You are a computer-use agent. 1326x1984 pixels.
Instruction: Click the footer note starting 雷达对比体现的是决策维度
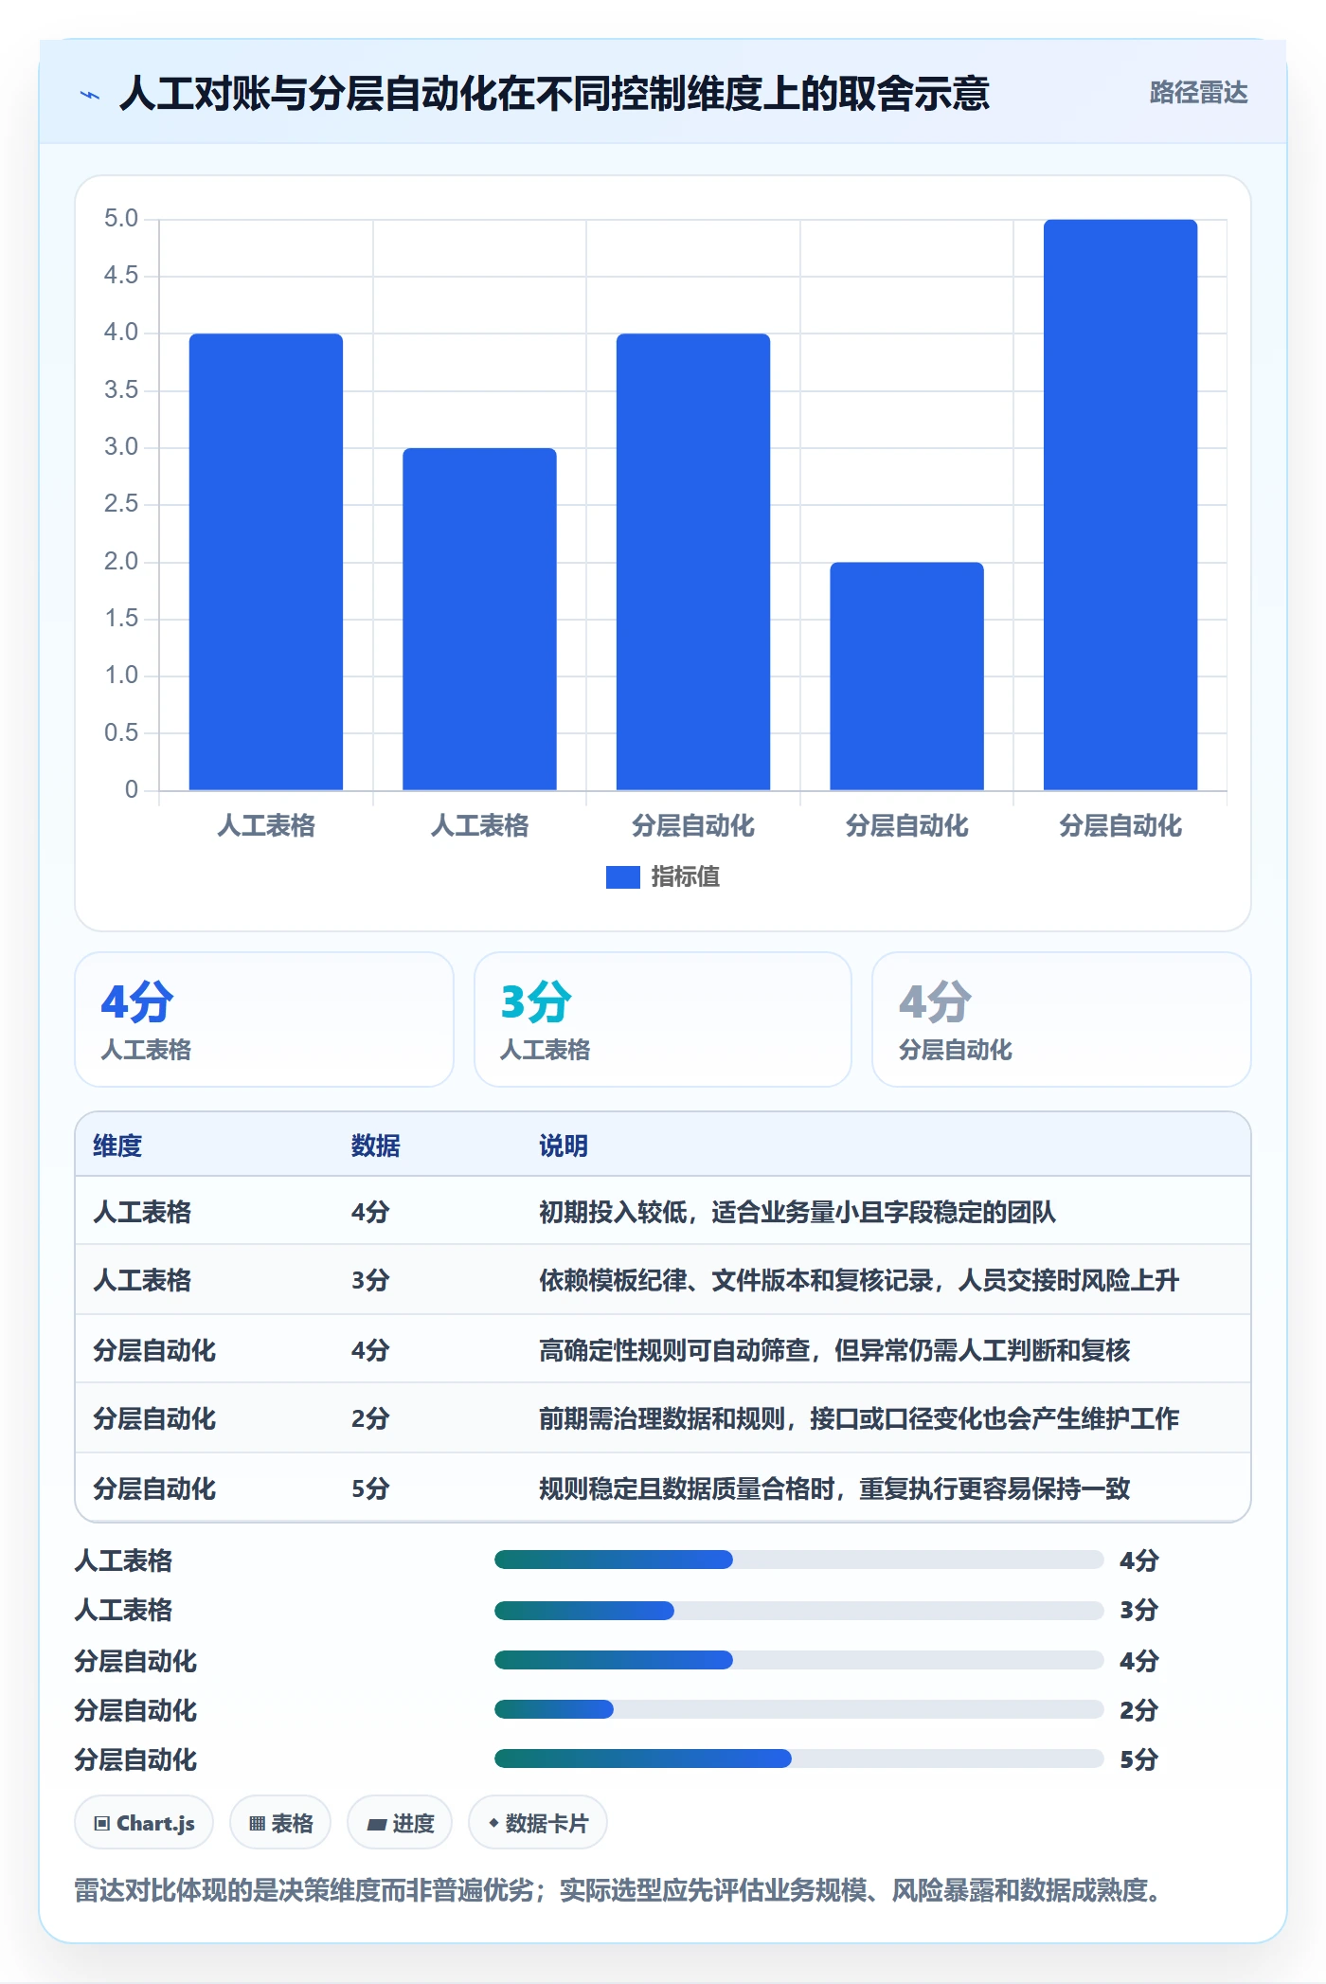(x=619, y=1890)
